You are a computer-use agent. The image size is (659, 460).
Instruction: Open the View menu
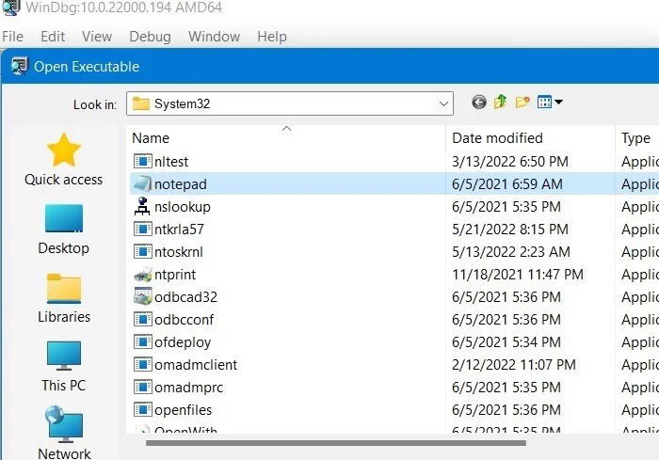(x=97, y=37)
